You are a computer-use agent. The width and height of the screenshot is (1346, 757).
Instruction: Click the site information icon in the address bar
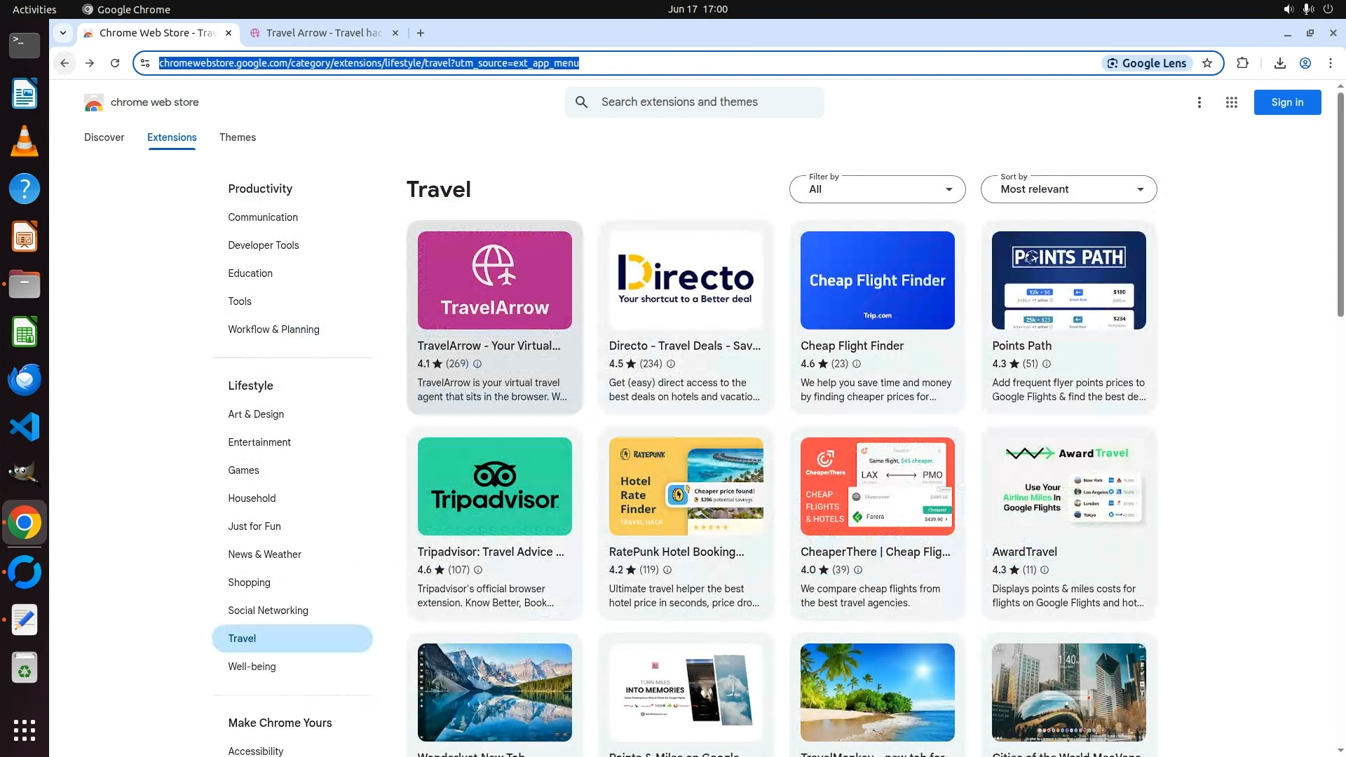pos(145,63)
